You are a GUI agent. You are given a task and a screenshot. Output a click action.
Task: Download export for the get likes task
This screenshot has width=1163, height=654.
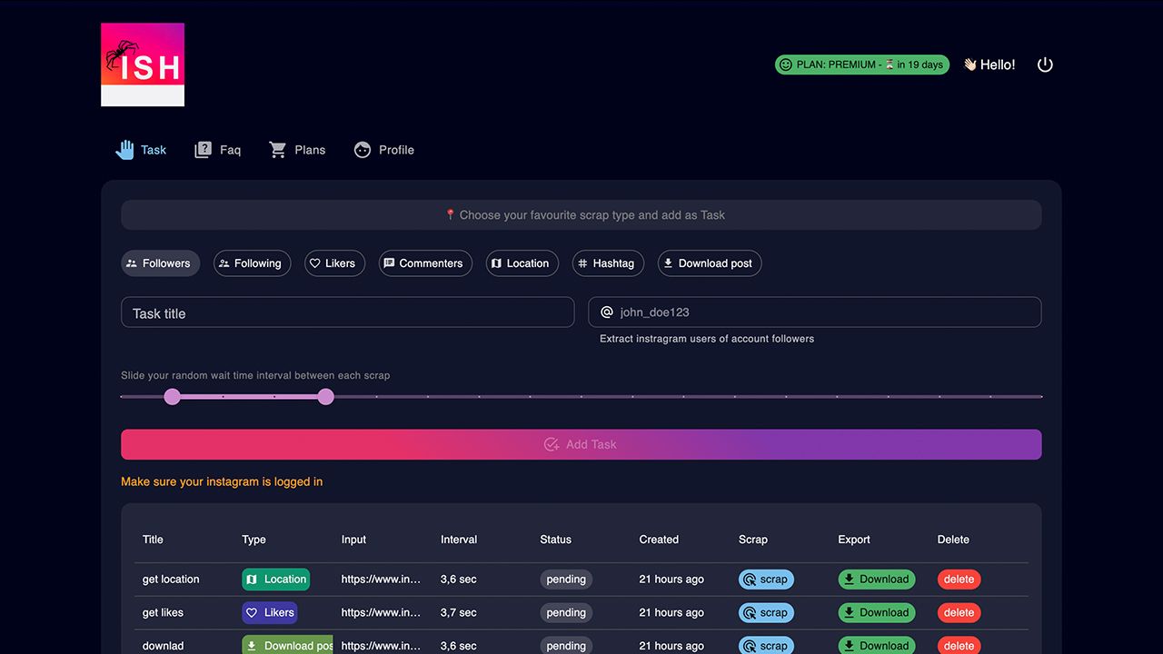[x=876, y=613]
